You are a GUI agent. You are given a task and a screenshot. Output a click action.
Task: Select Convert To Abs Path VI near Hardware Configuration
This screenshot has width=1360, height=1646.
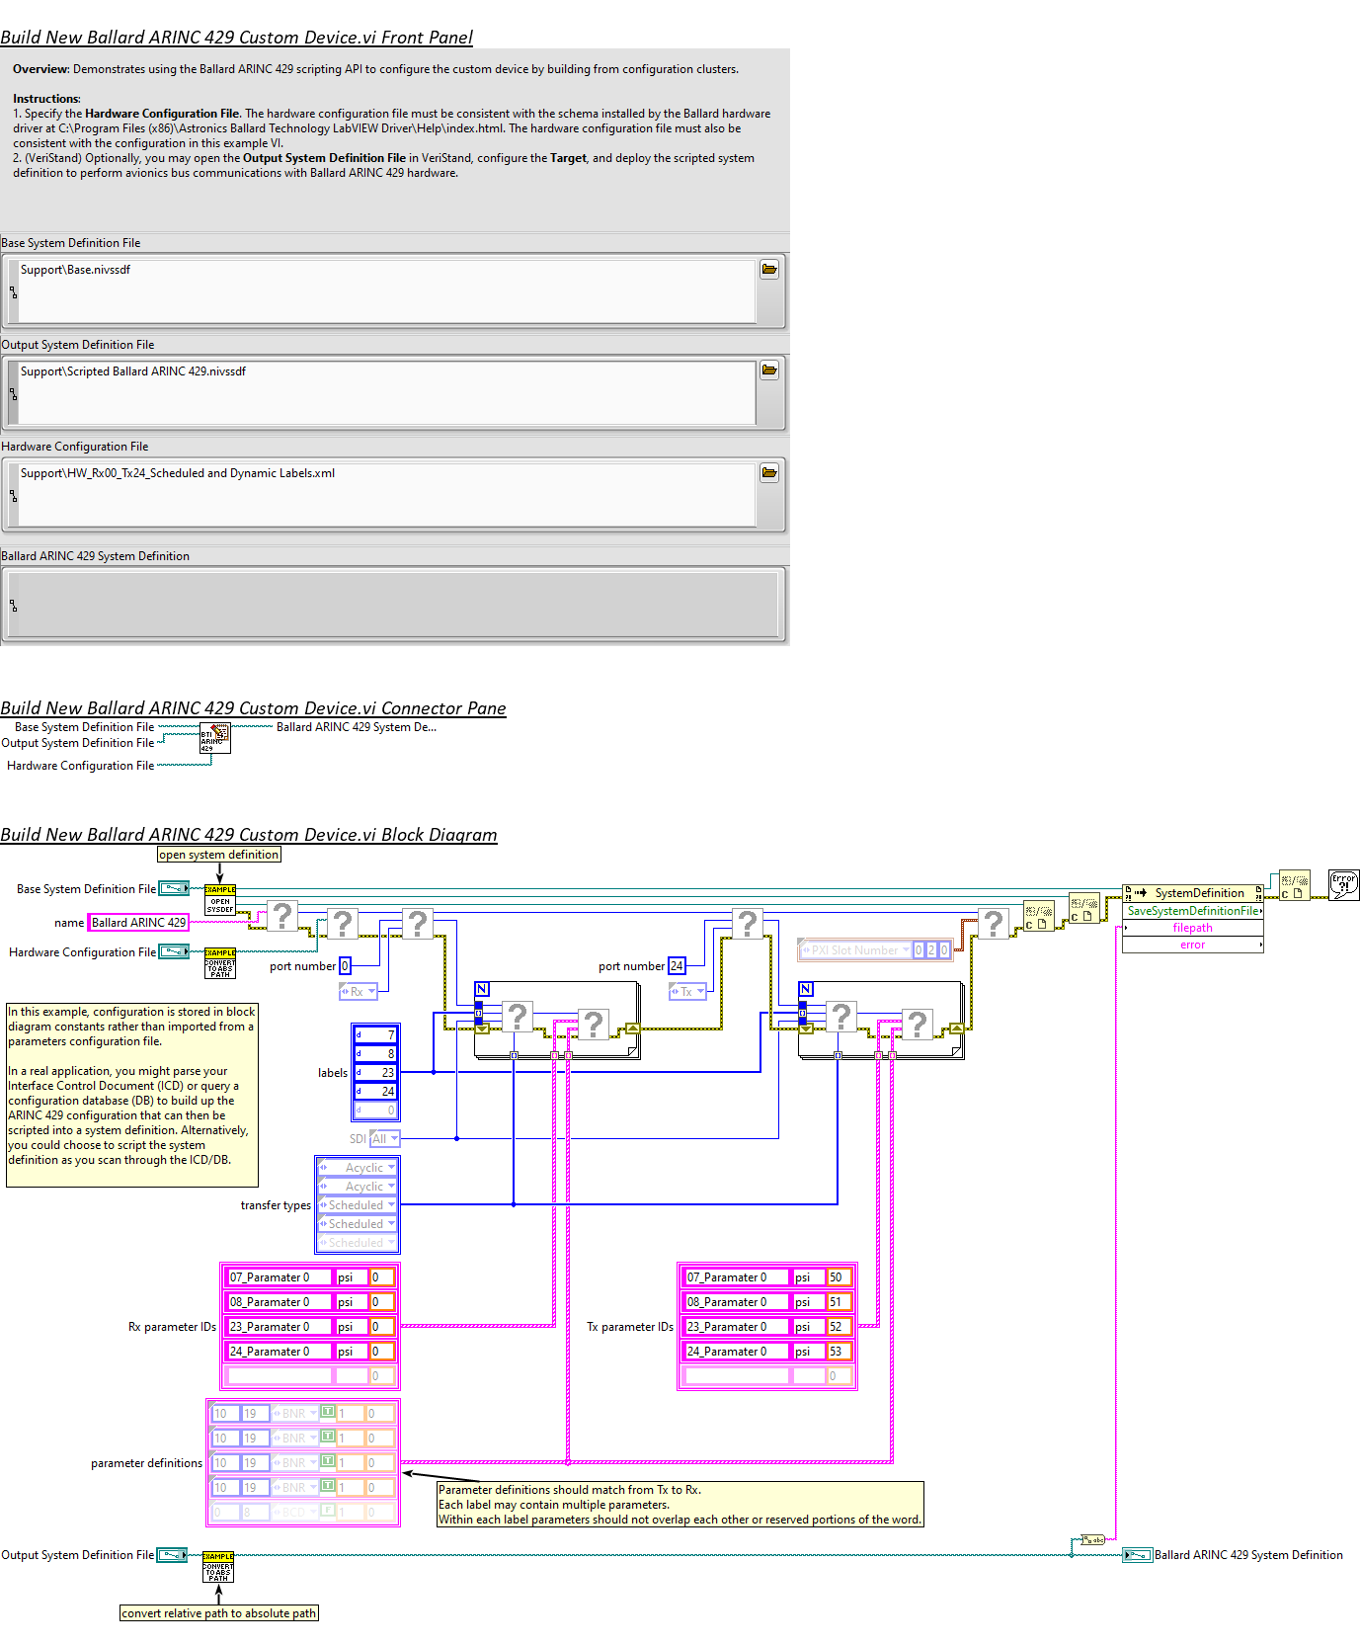pyautogui.click(x=220, y=962)
